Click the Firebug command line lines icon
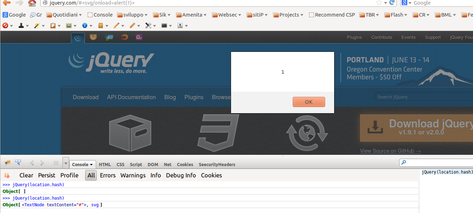 (x=56, y=163)
